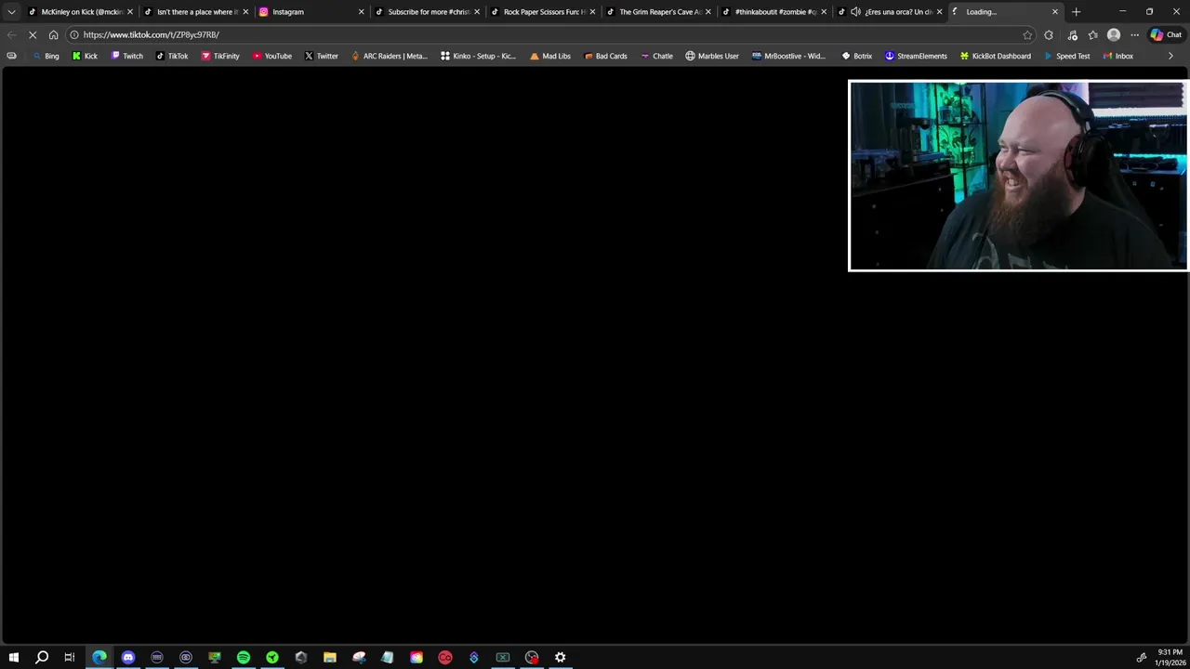Close the Loading tab

tap(1055, 12)
